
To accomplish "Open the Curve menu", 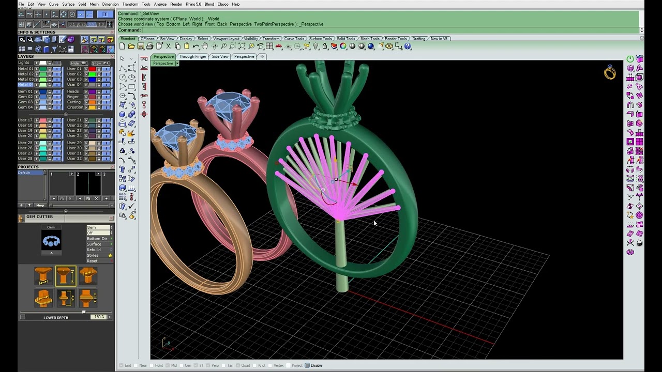I will (54, 4).
